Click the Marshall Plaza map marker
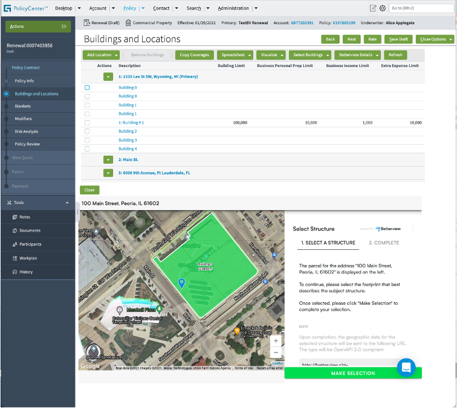 [159, 309]
